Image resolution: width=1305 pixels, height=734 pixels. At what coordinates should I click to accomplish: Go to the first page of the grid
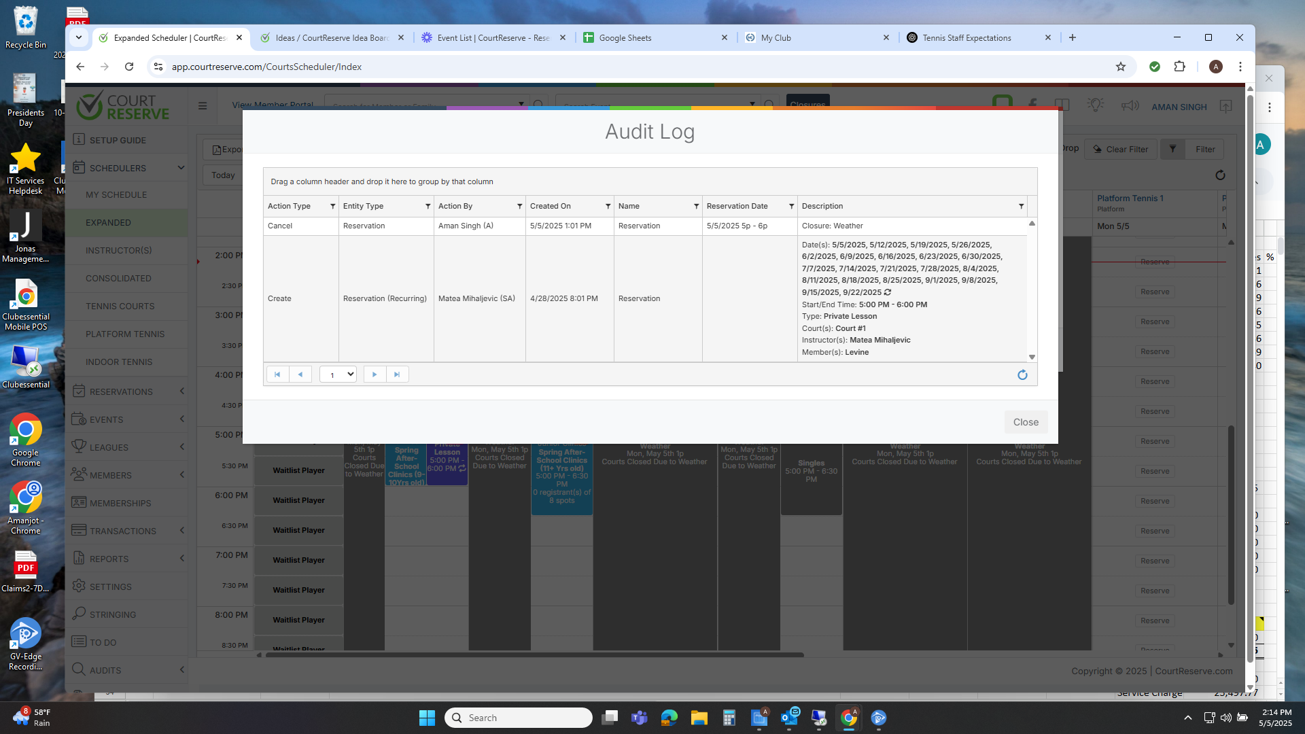[x=277, y=374]
